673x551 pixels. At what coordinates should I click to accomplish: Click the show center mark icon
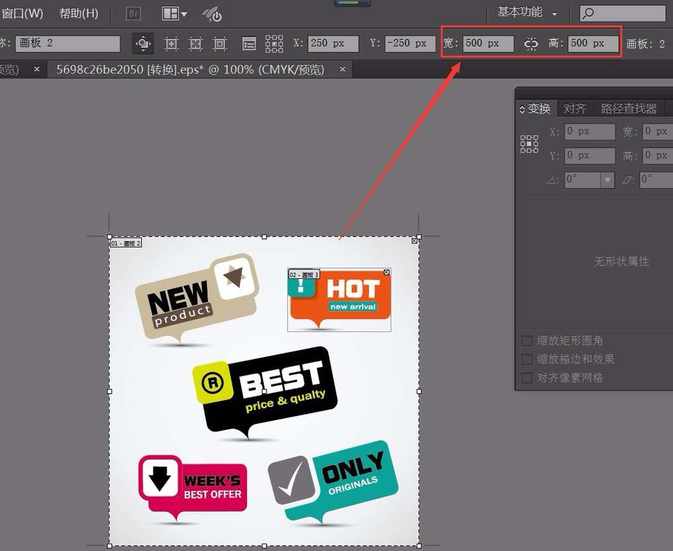pos(172,44)
